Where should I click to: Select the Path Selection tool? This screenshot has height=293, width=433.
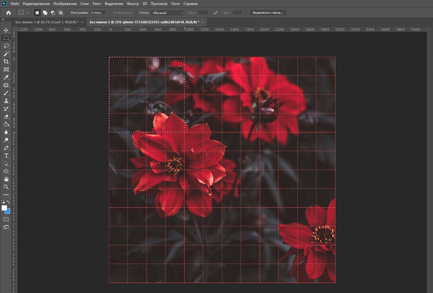click(6, 163)
